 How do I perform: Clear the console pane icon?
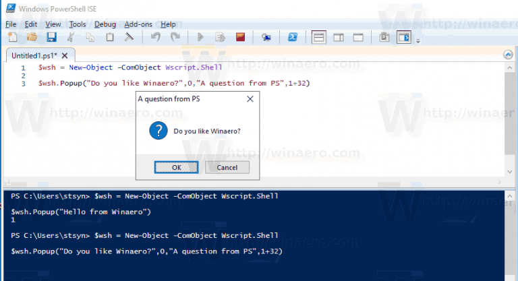[x=129, y=37]
